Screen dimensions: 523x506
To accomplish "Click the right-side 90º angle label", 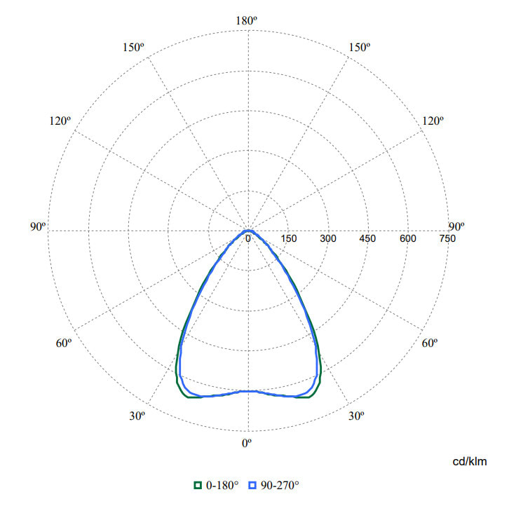I will coord(456,226).
